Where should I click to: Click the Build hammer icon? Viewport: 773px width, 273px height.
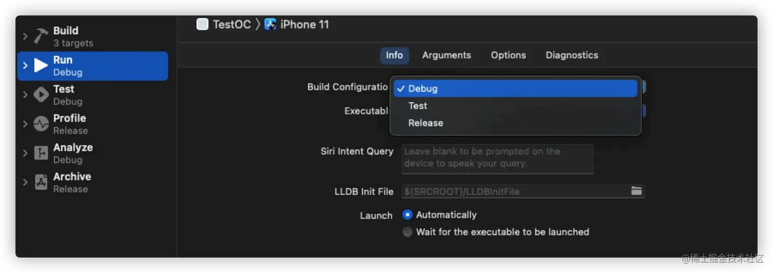click(41, 36)
